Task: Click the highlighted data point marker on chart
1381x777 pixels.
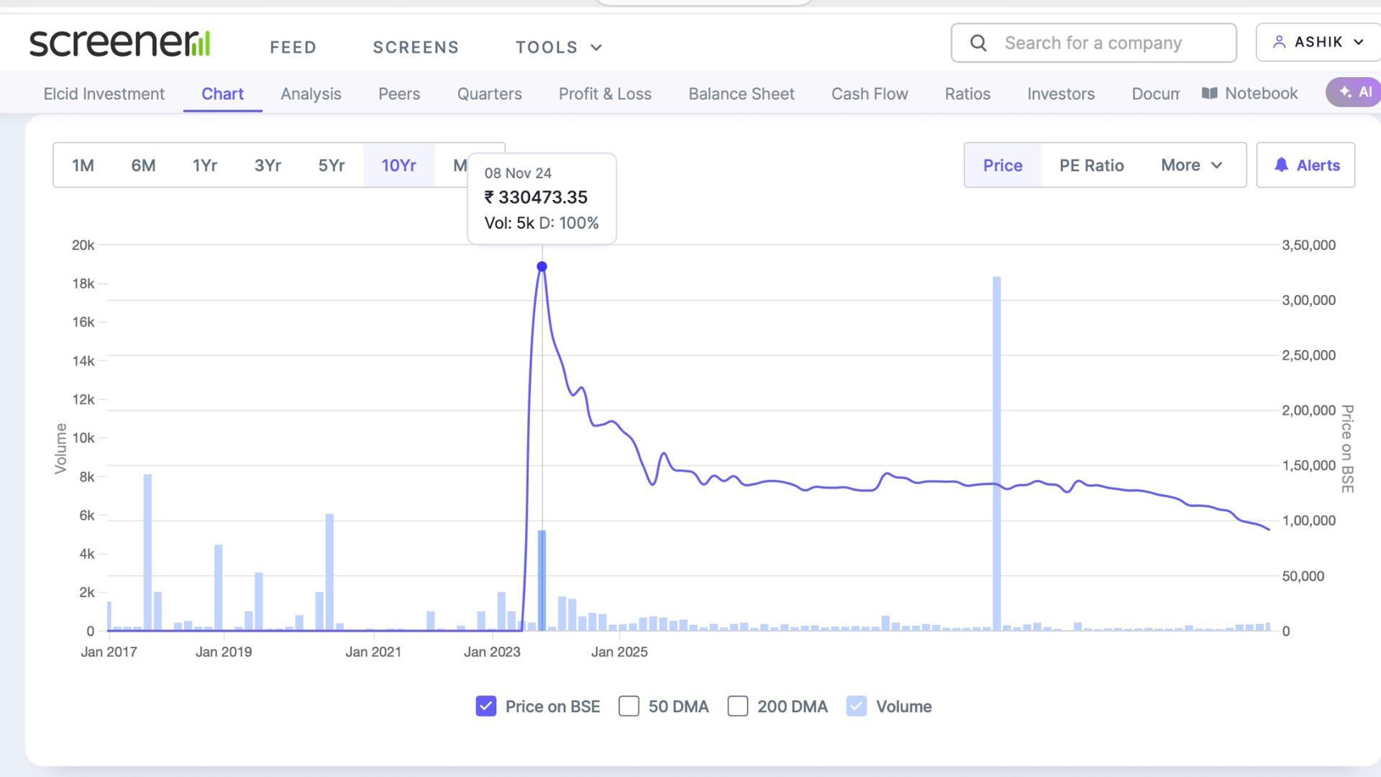Action: (x=541, y=265)
